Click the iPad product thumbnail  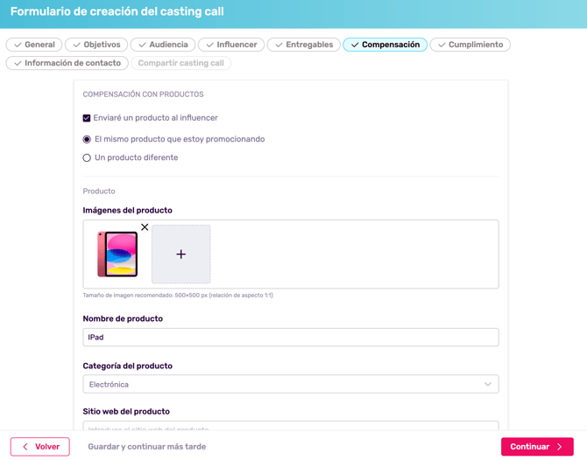pos(117,254)
